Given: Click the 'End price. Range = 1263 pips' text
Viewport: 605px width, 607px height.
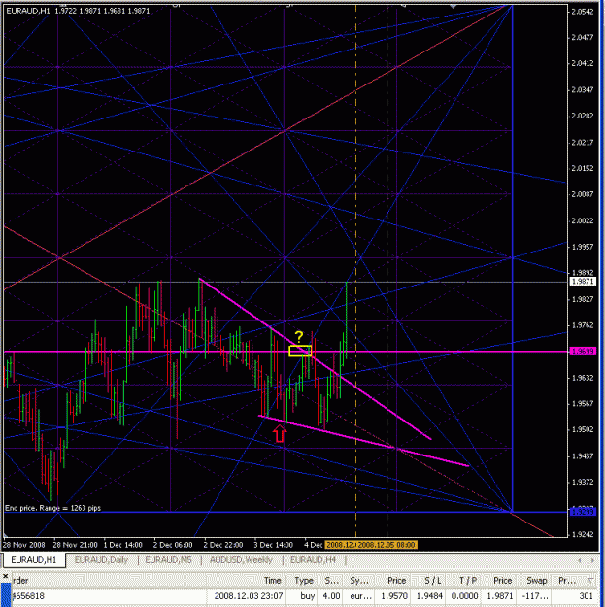Looking at the screenshot, I should pos(52,508).
